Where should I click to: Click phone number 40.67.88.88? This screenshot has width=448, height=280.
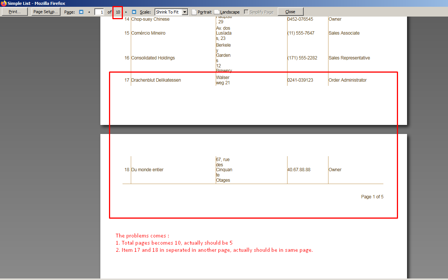(299, 170)
